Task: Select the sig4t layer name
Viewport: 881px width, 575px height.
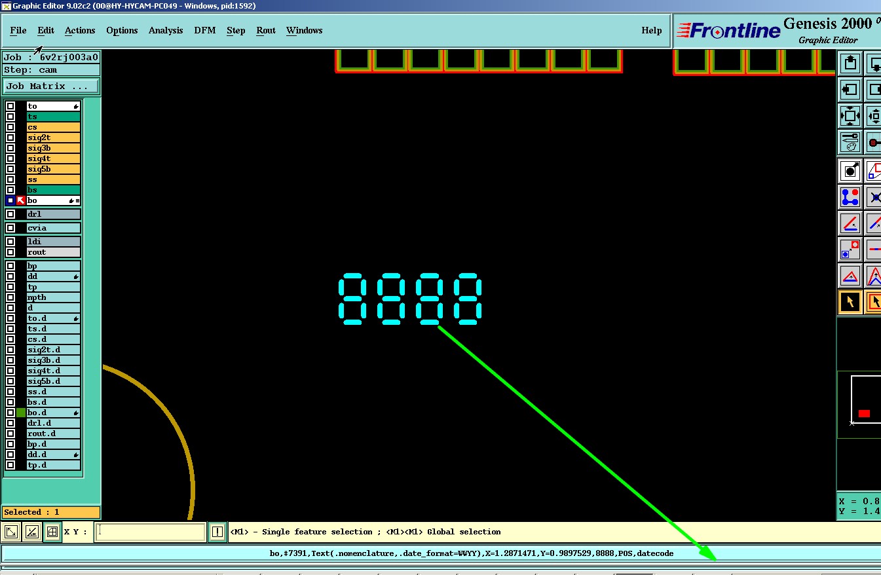Action: click(54, 158)
